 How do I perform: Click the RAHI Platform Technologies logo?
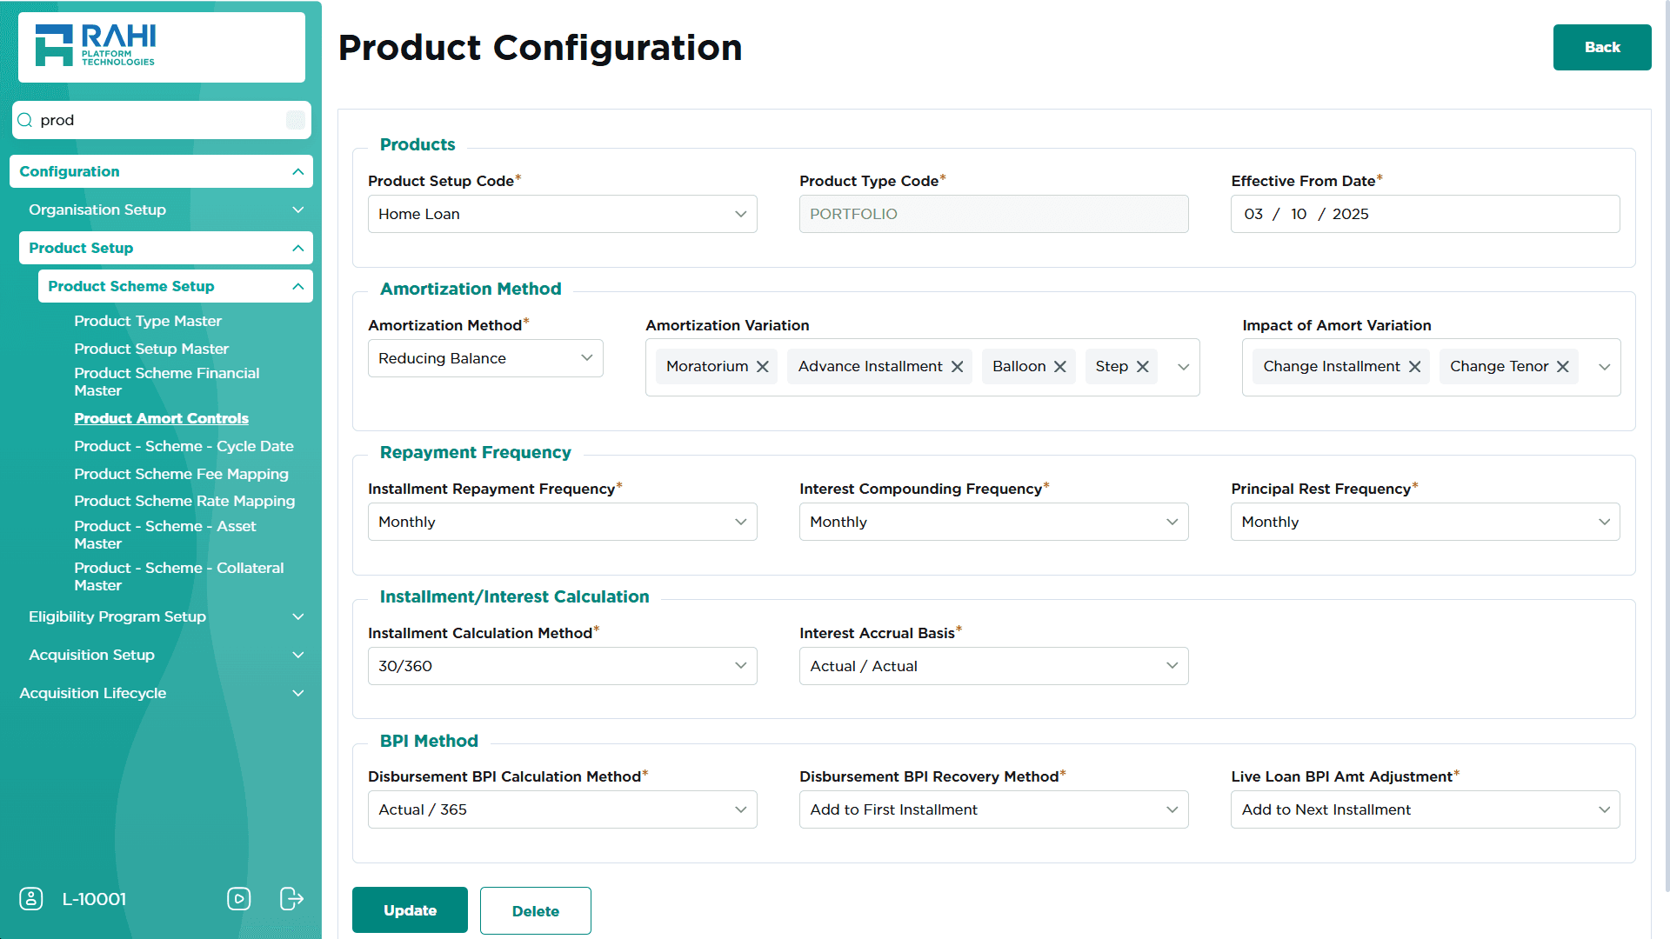click(96, 45)
